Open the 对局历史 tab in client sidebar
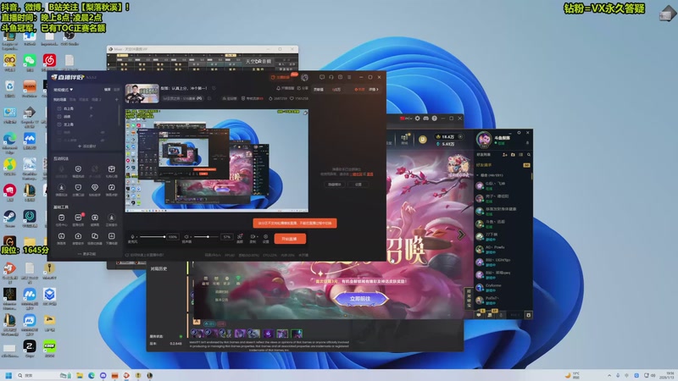This screenshot has height=381, width=678. (158, 268)
